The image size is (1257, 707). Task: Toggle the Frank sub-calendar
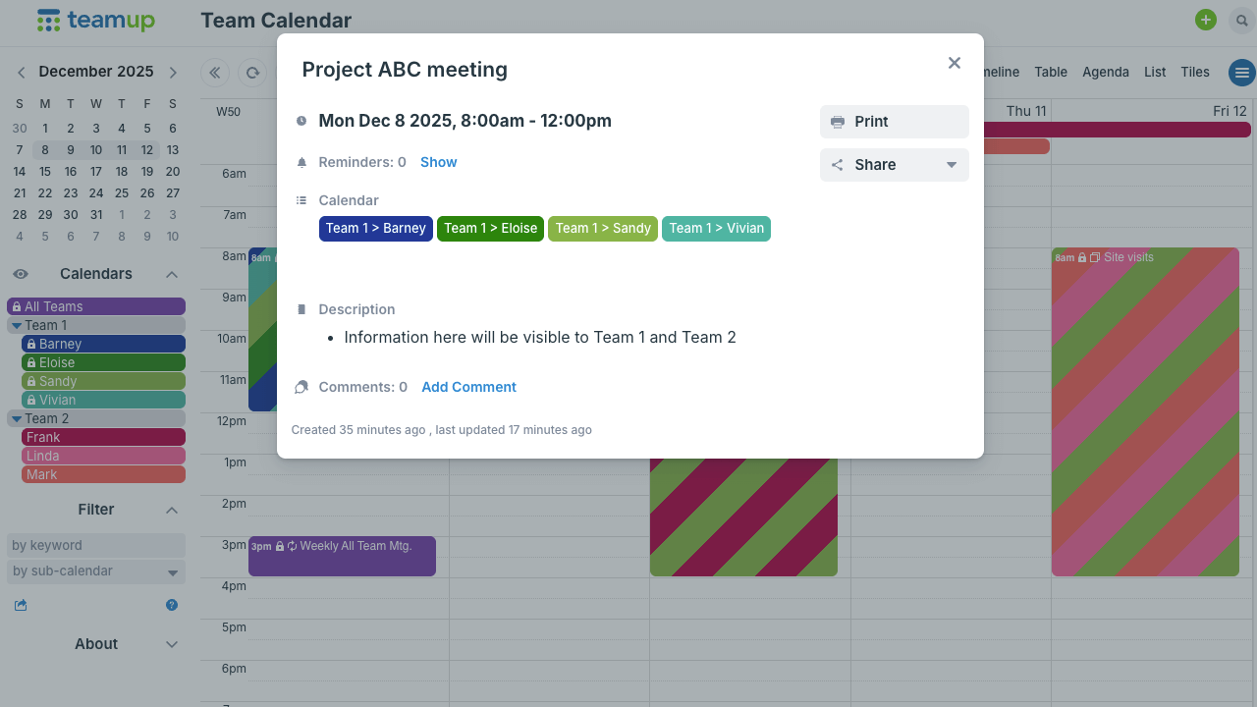pyautogui.click(x=103, y=437)
